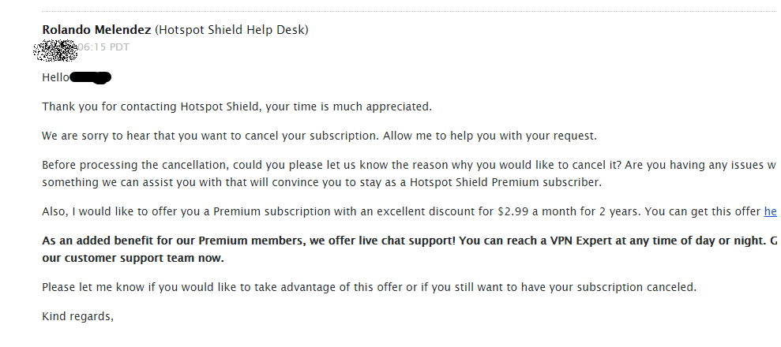The height and width of the screenshot is (347, 781).
Task: Click the "Thank you for contacting Hotspot Shield" line
Action: pyautogui.click(x=237, y=107)
